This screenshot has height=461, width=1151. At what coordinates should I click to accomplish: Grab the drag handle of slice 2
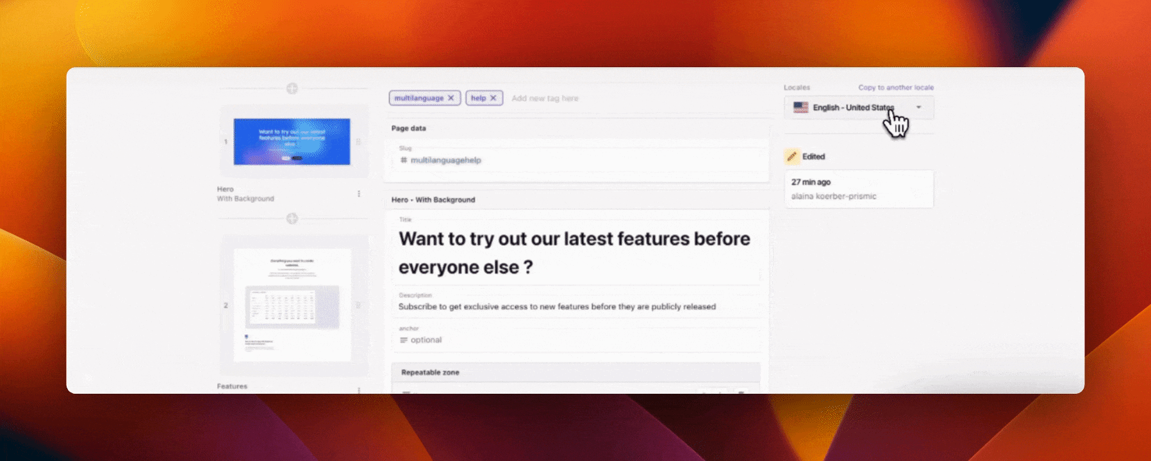[358, 305]
